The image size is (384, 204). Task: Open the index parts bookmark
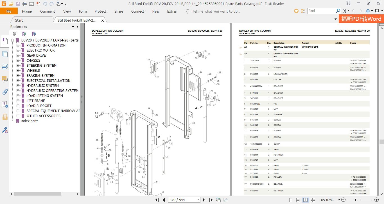click(x=30, y=121)
